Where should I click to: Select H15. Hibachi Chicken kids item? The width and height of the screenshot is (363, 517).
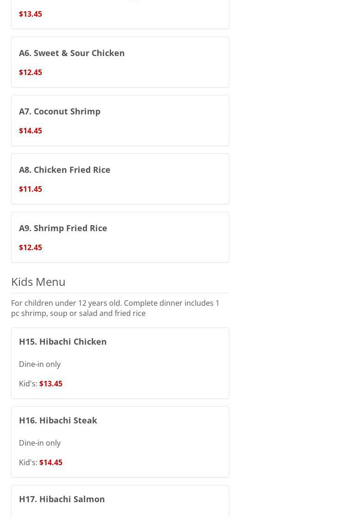tap(63, 341)
